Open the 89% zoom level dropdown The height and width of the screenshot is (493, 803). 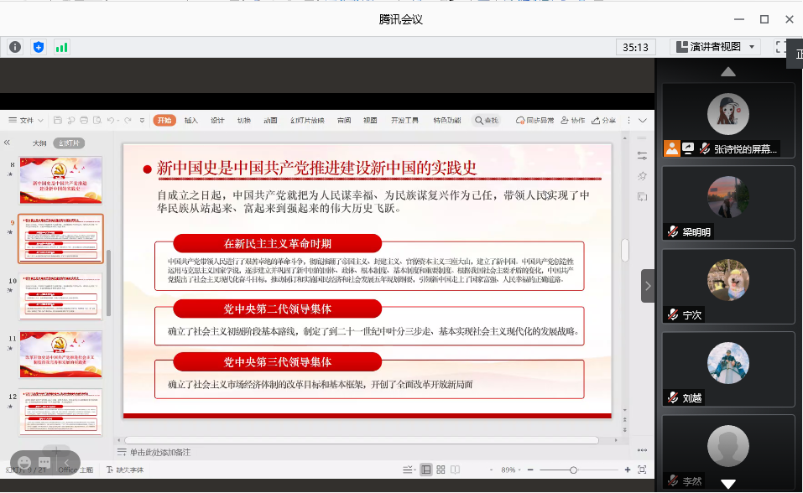510,470
